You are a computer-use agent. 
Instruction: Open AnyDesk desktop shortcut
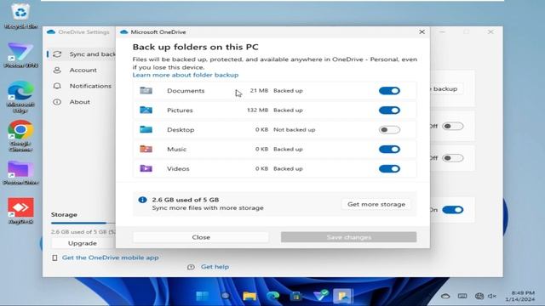tap(20, 211)
